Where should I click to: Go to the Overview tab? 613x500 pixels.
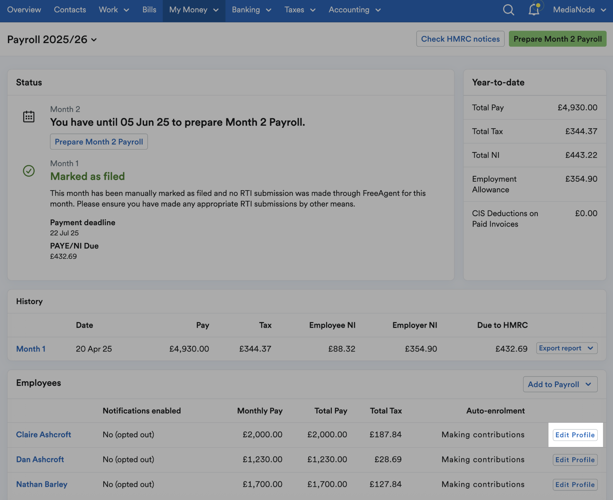click(x=24, y=10)
